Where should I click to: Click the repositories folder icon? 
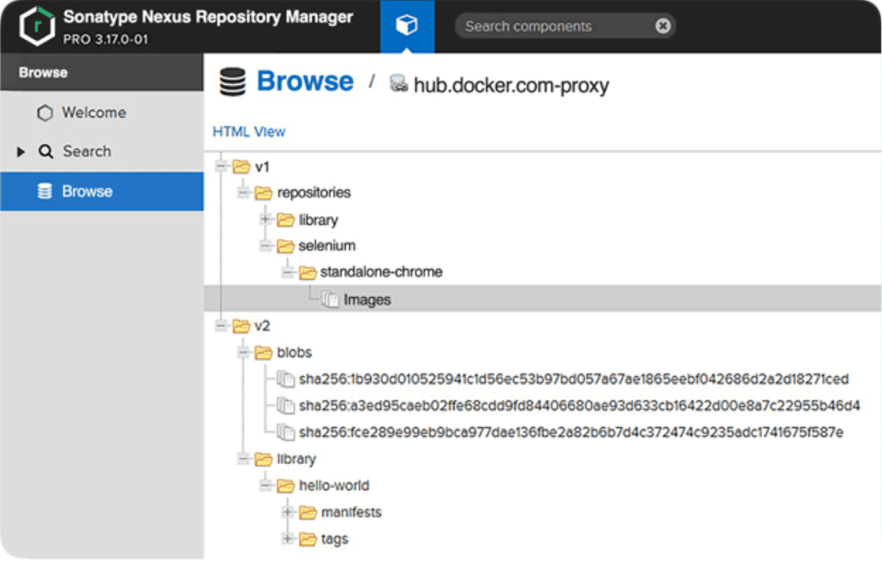pyautogui.click(x=263, y=193)
